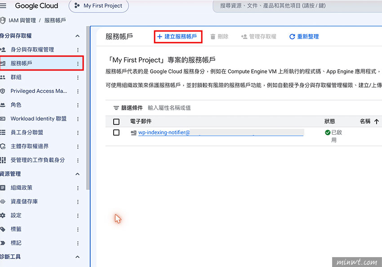Open 資產儲存庫 in the sidebar
The image size is (382, 267).
pyautogui.click(x=24, y=201)
